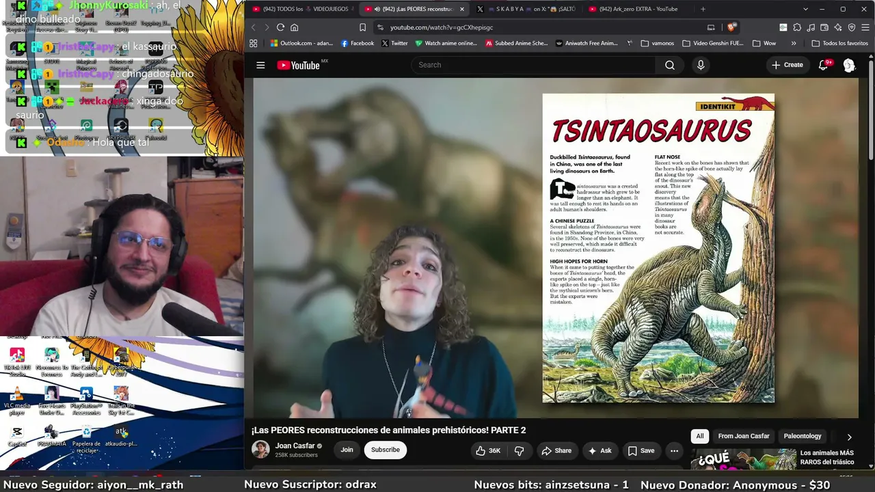Image resolution: width=875 pixels, height=492 pixels.
Task: Start voice search with microphone icon
Action: pos(701,65)
